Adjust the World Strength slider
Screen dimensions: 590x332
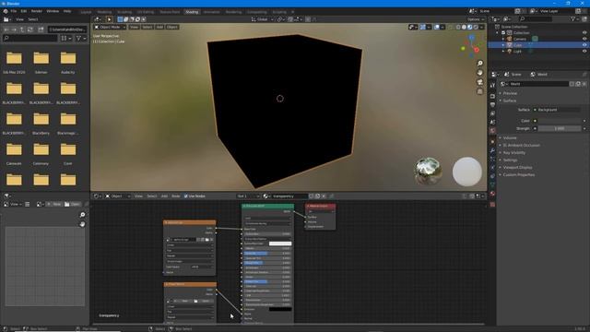(560, 129)
